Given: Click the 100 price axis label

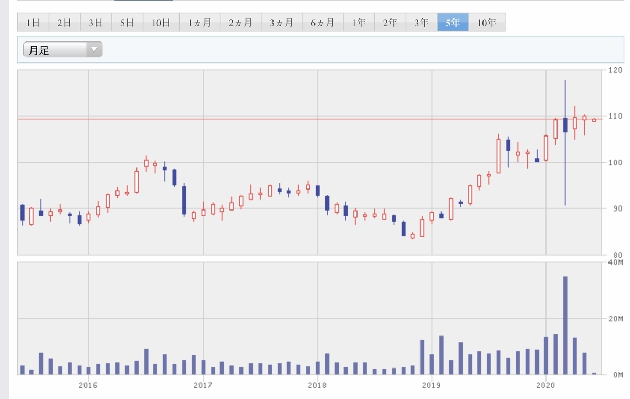Looking at the screenshot, I should 616,162.
